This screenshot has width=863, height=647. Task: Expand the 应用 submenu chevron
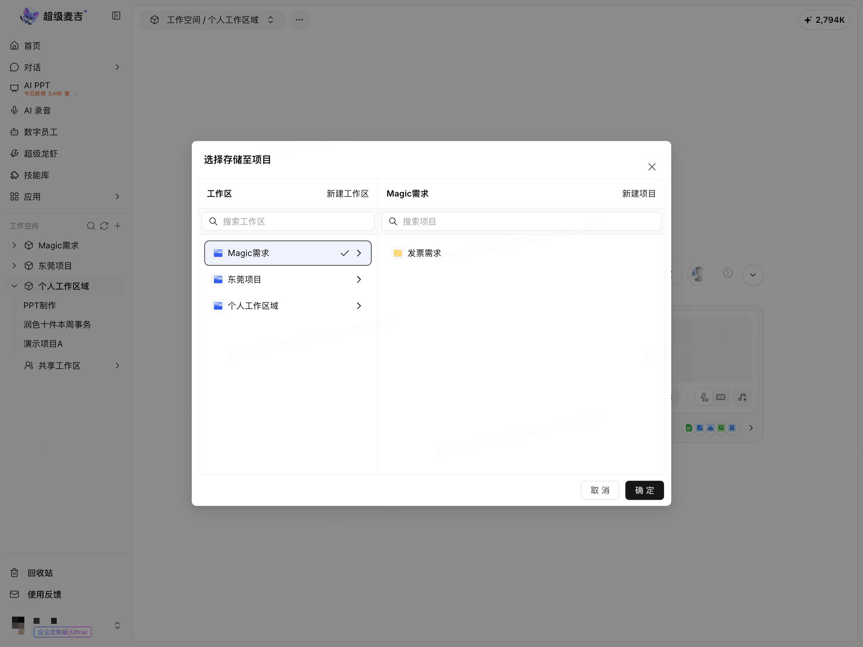point(117,197)
